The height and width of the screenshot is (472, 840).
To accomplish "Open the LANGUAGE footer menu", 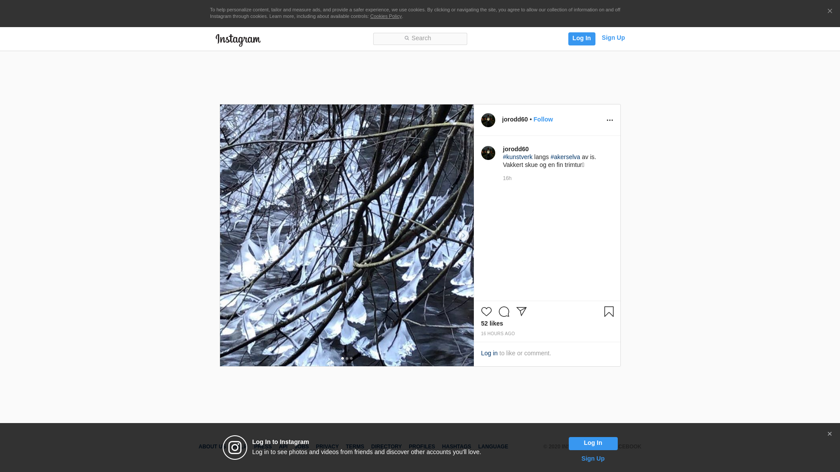I will pyautogui.click(x=493, y=447).
